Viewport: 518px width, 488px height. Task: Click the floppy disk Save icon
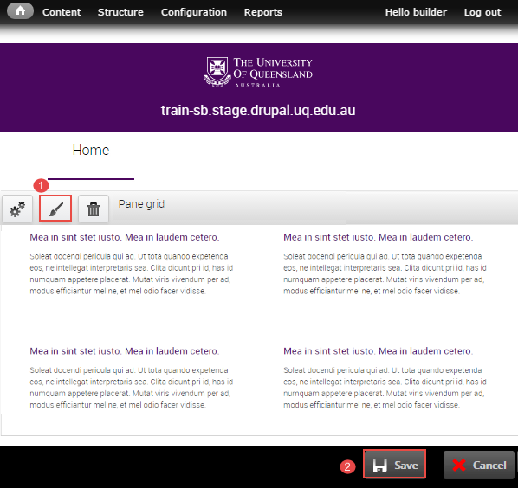click(x=379, y=466)
